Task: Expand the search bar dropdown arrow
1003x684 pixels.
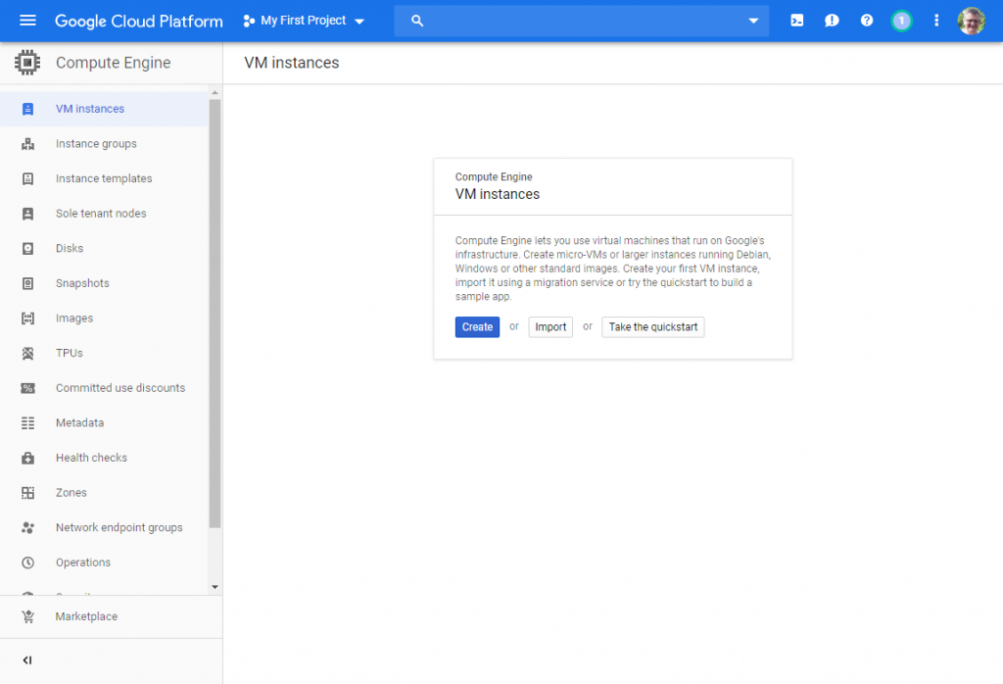Action: [753, 21]
